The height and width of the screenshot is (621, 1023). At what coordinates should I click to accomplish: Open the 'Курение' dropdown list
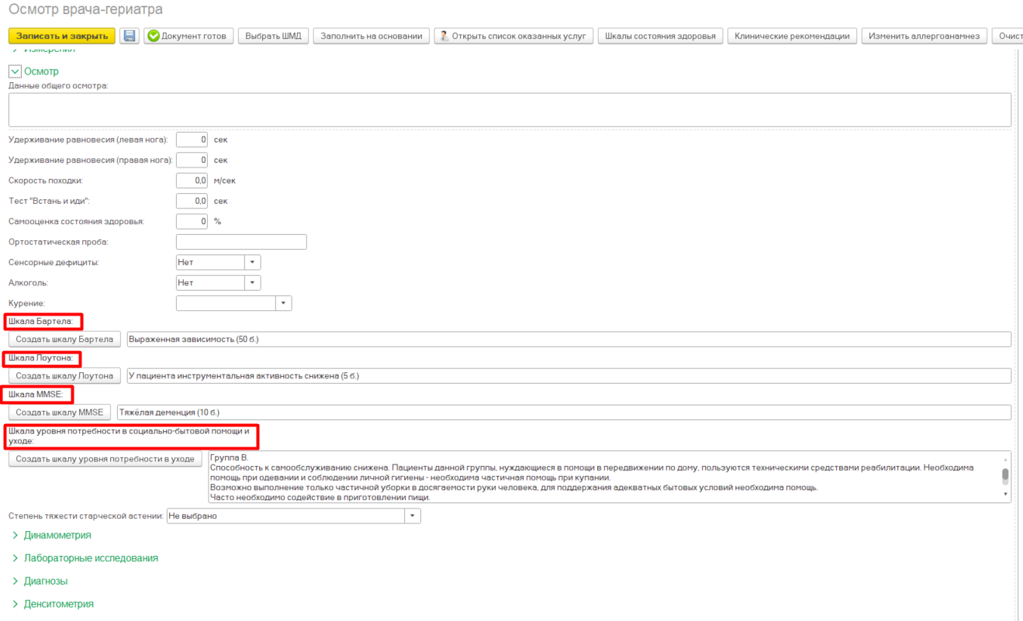[283, 303]
